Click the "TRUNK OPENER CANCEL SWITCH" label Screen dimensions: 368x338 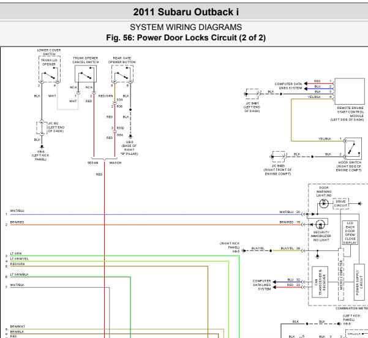[x=86, y=60]
